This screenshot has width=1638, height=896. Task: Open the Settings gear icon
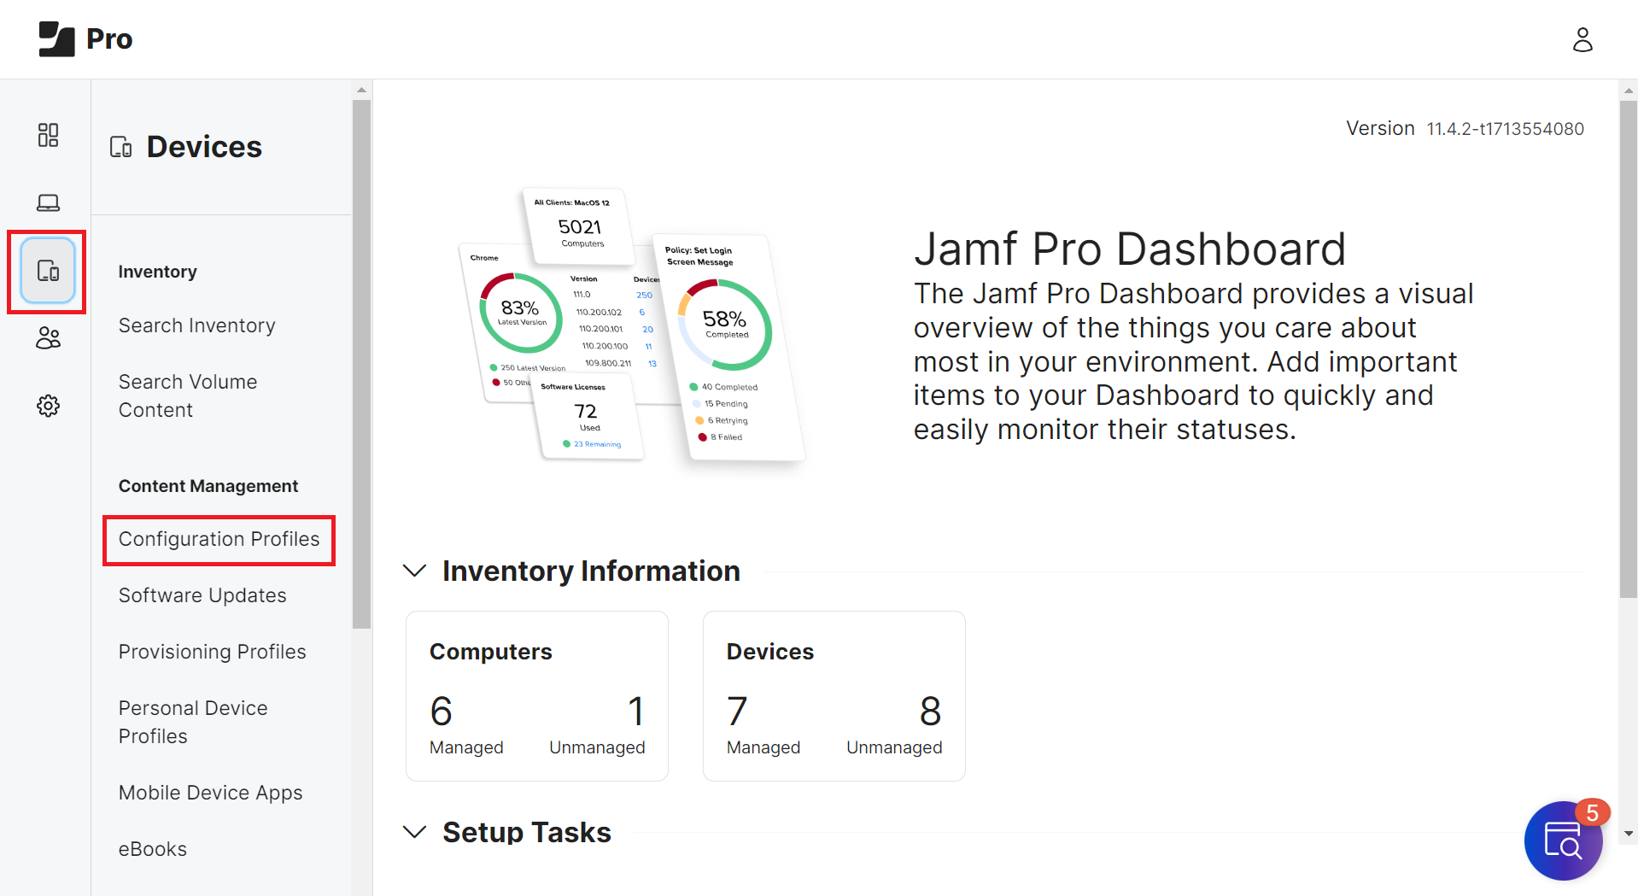click(48, 406)
